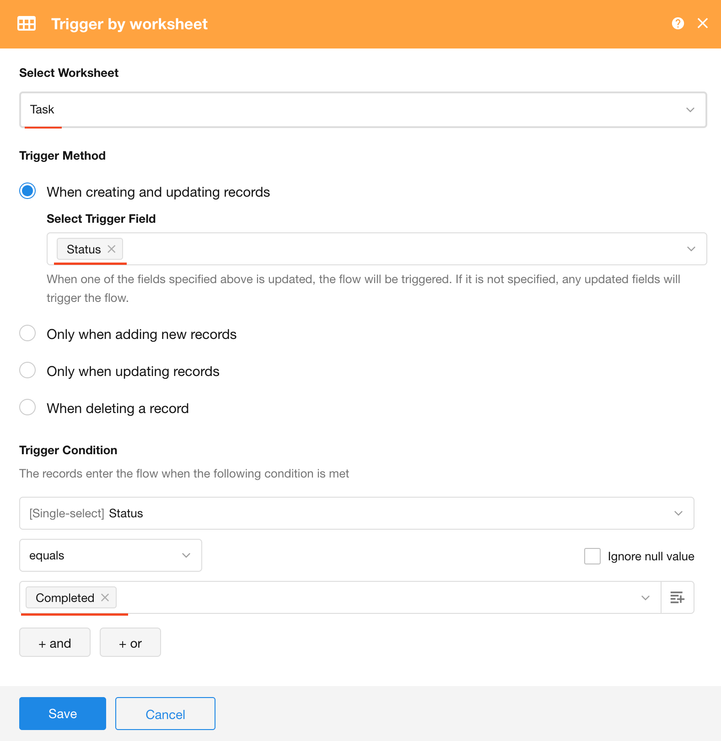Viewport: 721px width, 741px height.
Task: Expand the Completed value dropdown arrow
Action: click(x=645, y=597)
